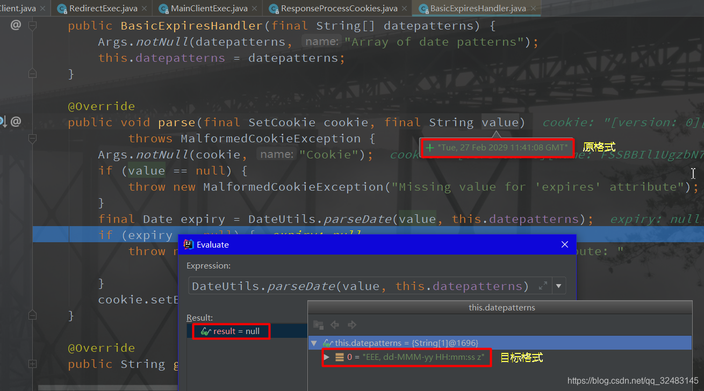Click the this.datepatterns popup title bar
This screenshot has height=391, width=704.
(500, 308)
